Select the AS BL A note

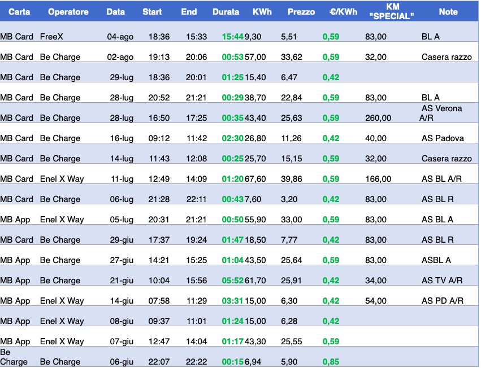point(437,220)
